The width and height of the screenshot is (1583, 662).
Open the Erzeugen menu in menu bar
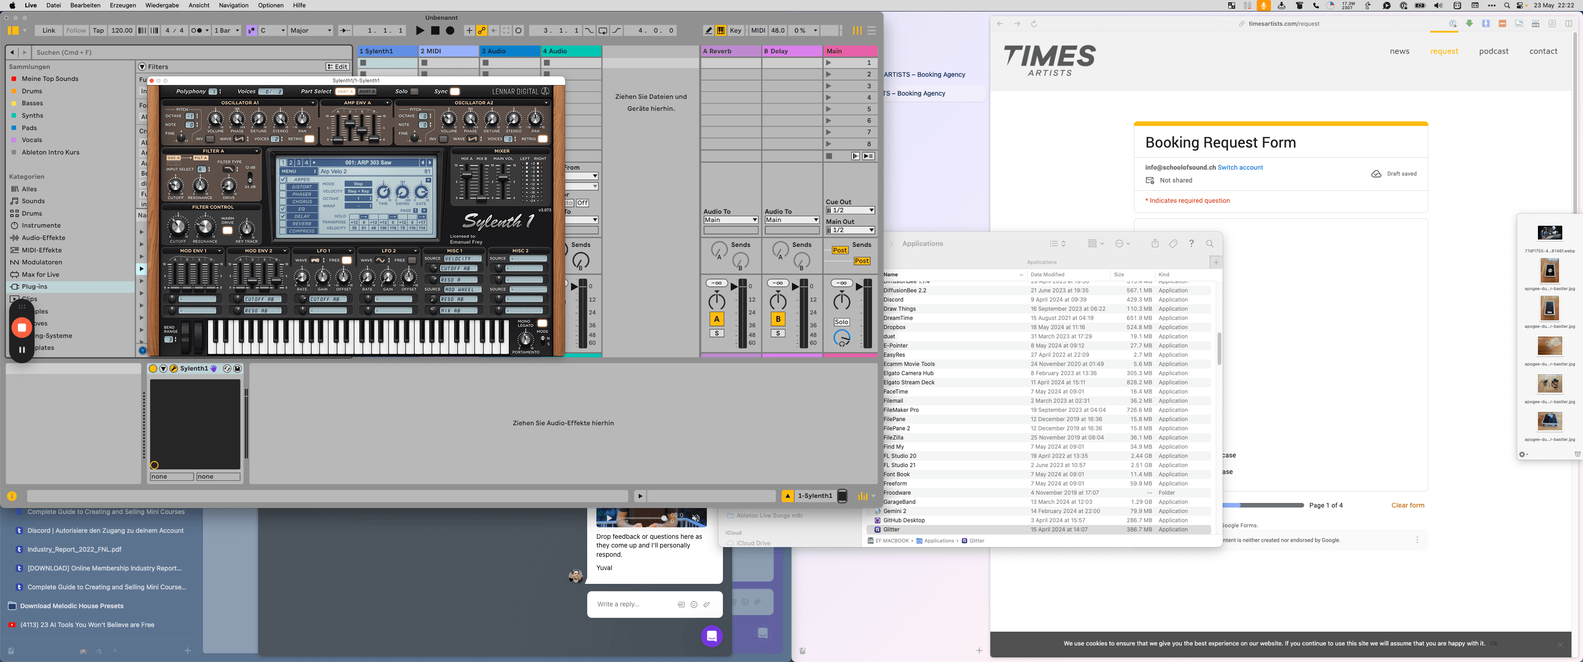[123, 6]
